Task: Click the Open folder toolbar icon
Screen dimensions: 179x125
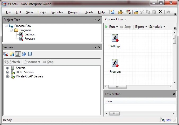Action: point(120,12)
